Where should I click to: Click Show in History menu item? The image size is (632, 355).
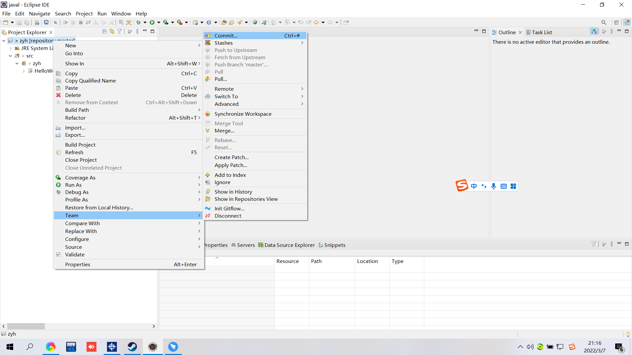click(233, 192)
